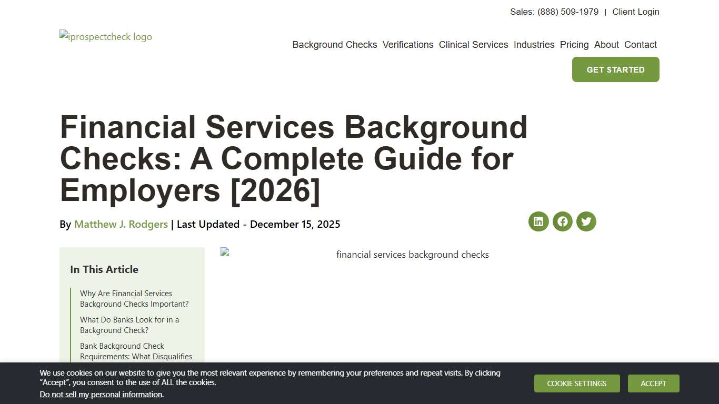Screen dimensions: 719x404
Task: Open the Pricing page
Action: point(574,45)
